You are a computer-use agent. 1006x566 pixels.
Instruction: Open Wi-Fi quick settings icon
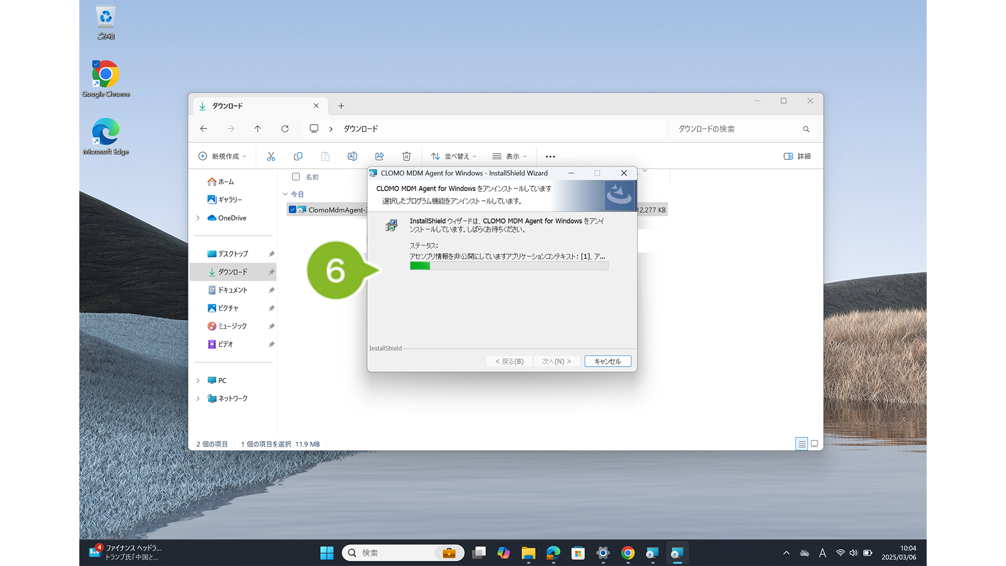tap(840, 553)
